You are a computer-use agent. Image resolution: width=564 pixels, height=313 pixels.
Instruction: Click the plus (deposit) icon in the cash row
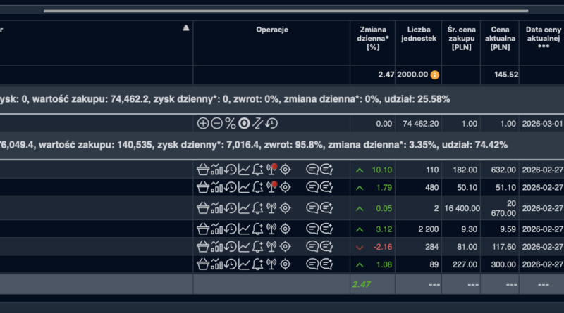[203, 123]
